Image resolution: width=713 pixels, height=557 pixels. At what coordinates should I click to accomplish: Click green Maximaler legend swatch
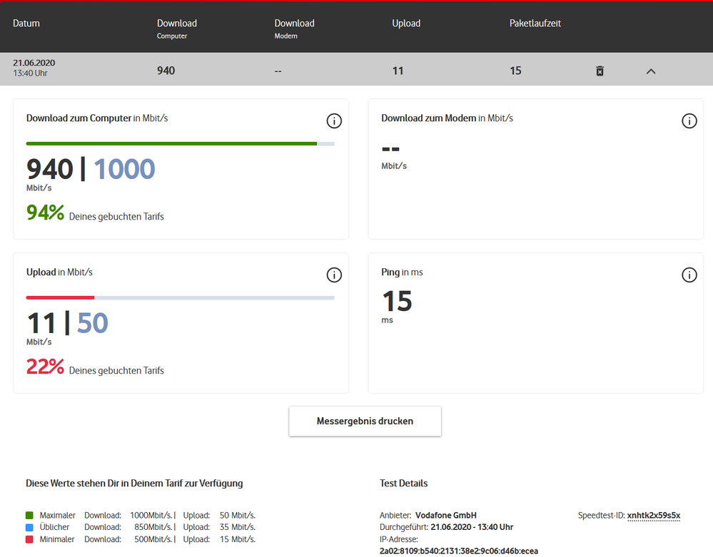coord(29,515)
